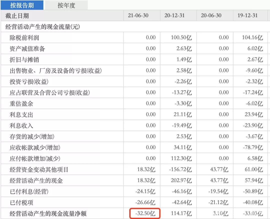
Task: Click the 202.97亿 operating cash value
Action: tap(181, 181)
